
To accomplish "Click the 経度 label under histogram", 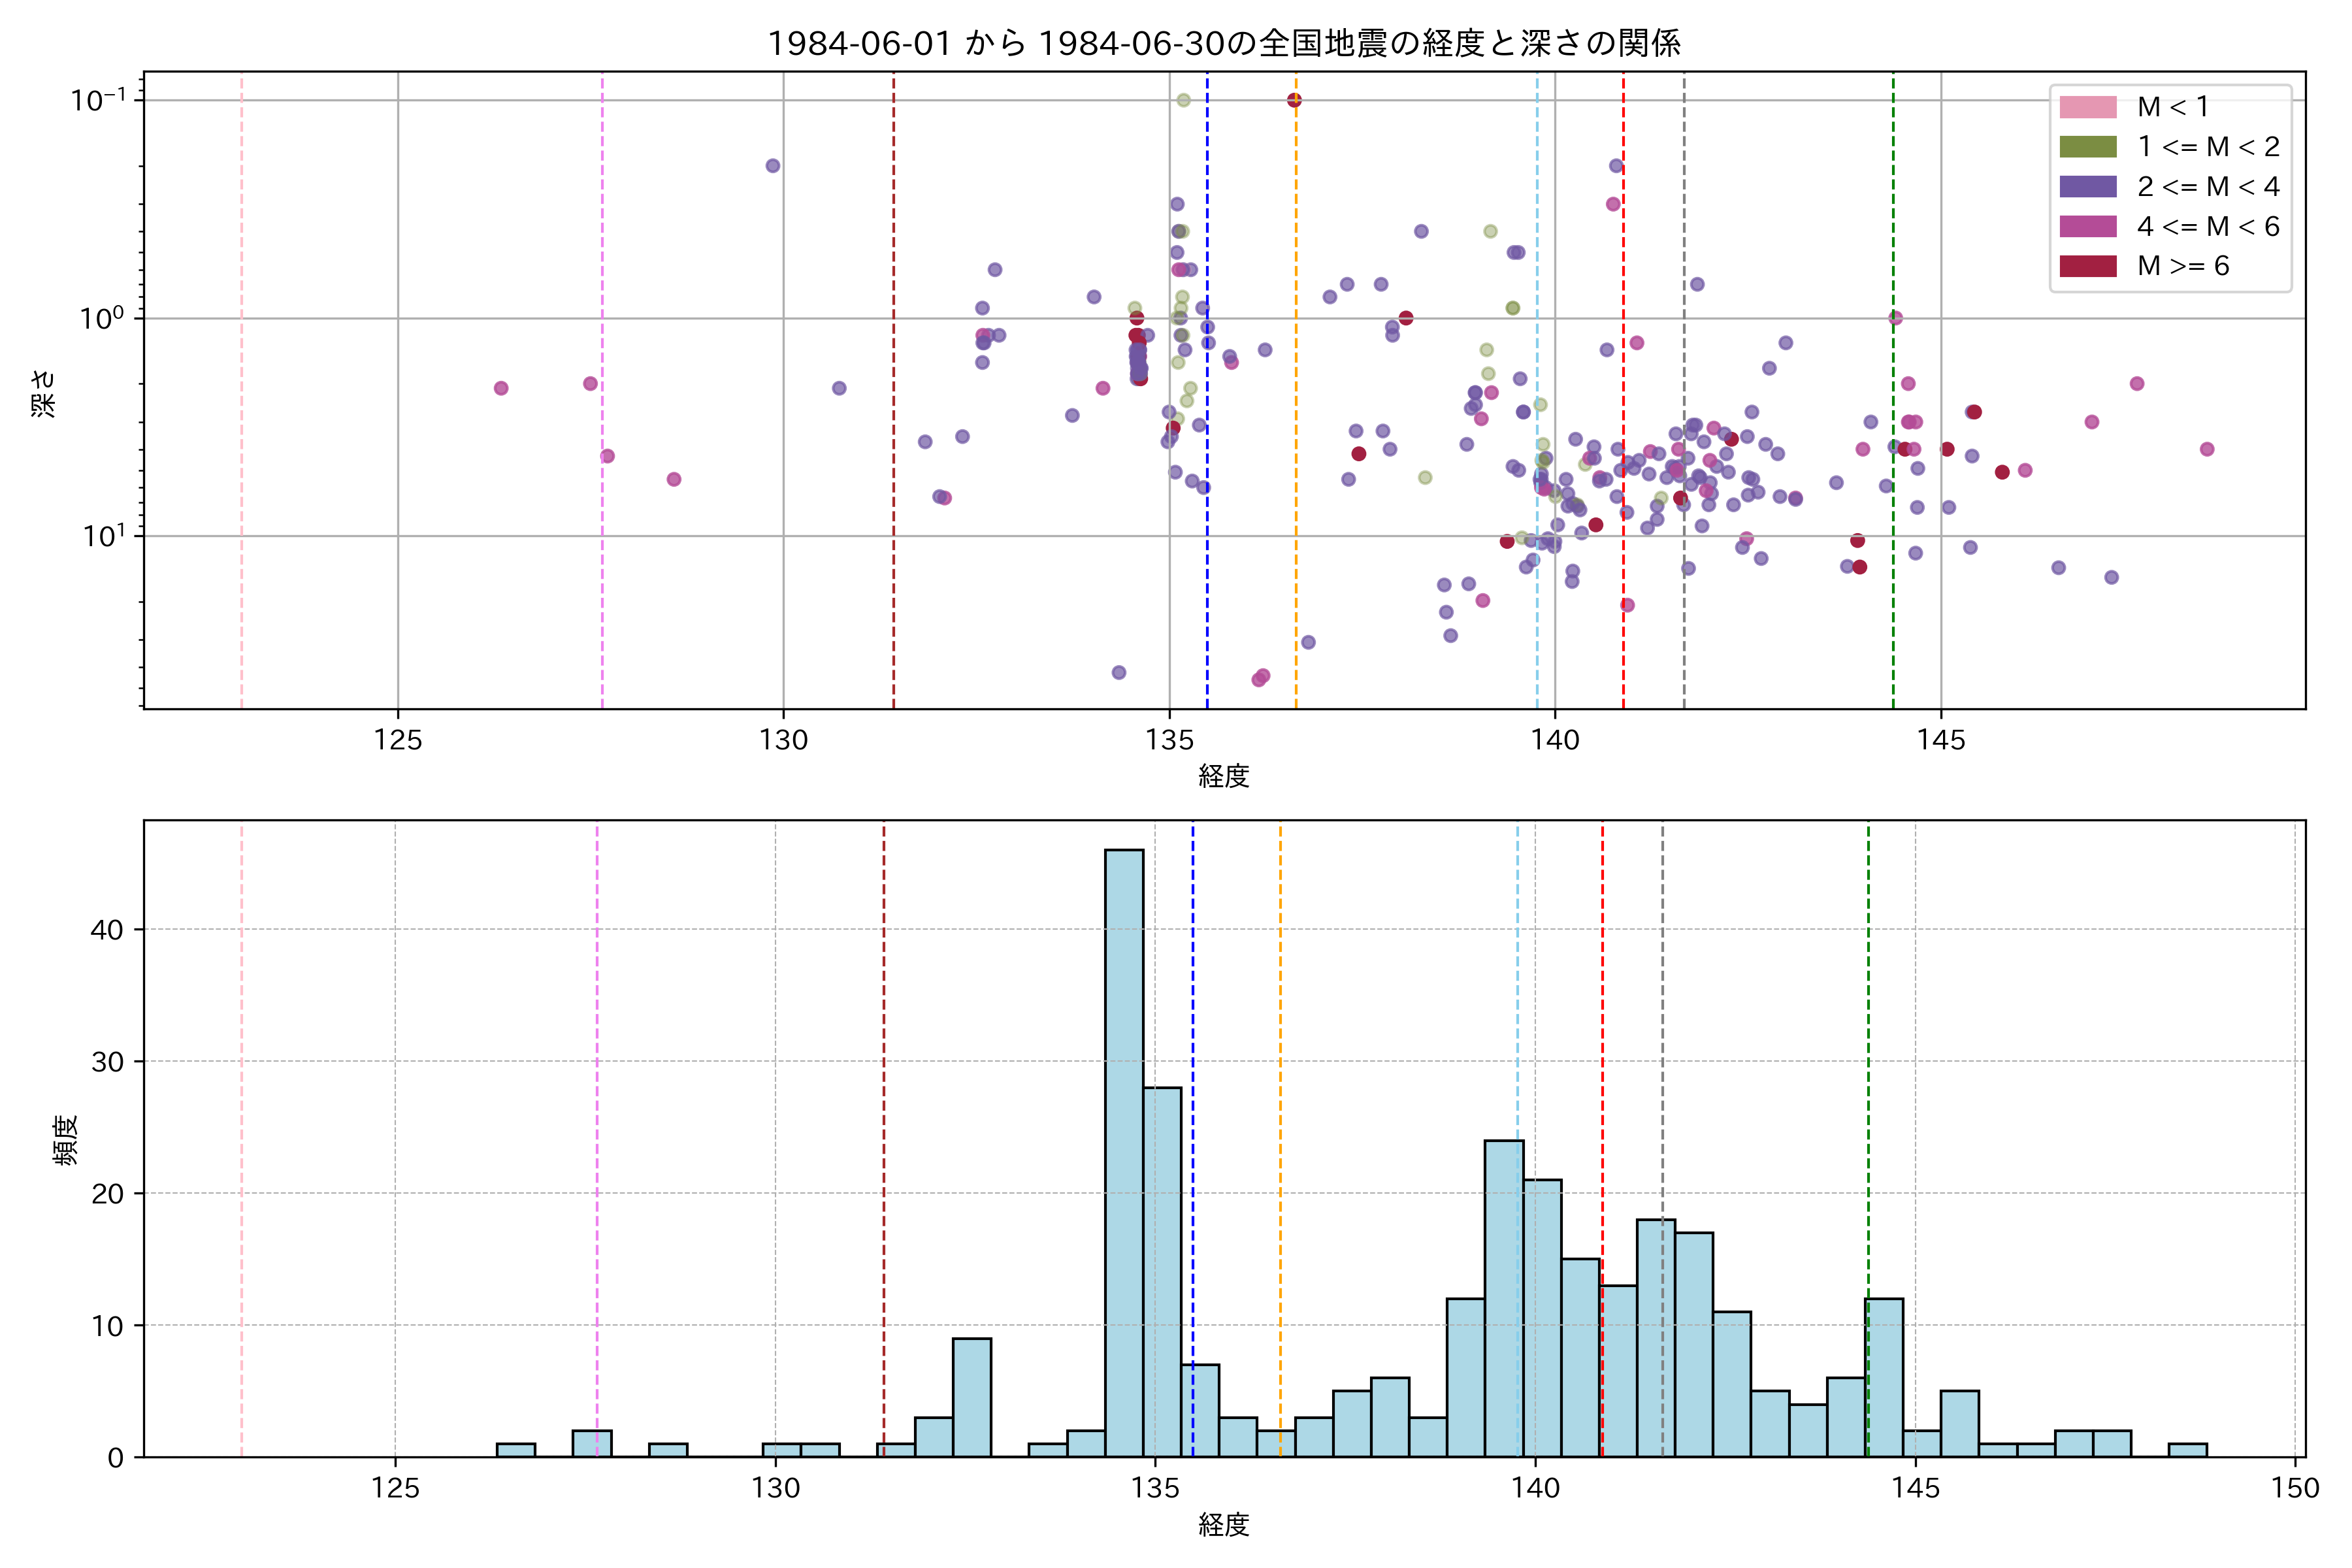I will pos(1224,1525).
